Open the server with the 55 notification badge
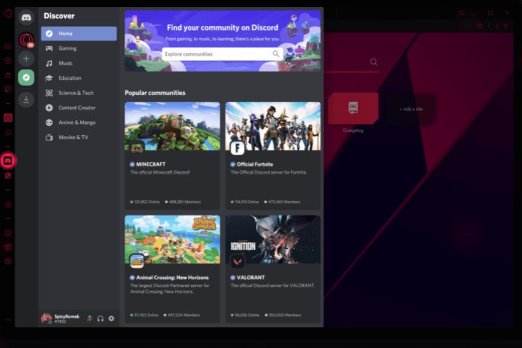Image resolution: width=522 pixels, height=348 pixels. [x=26, y=39]
